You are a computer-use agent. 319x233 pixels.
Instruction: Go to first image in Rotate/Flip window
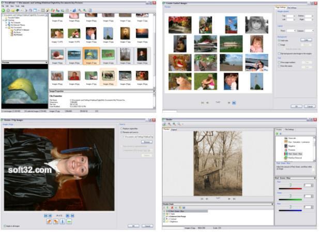46,215
